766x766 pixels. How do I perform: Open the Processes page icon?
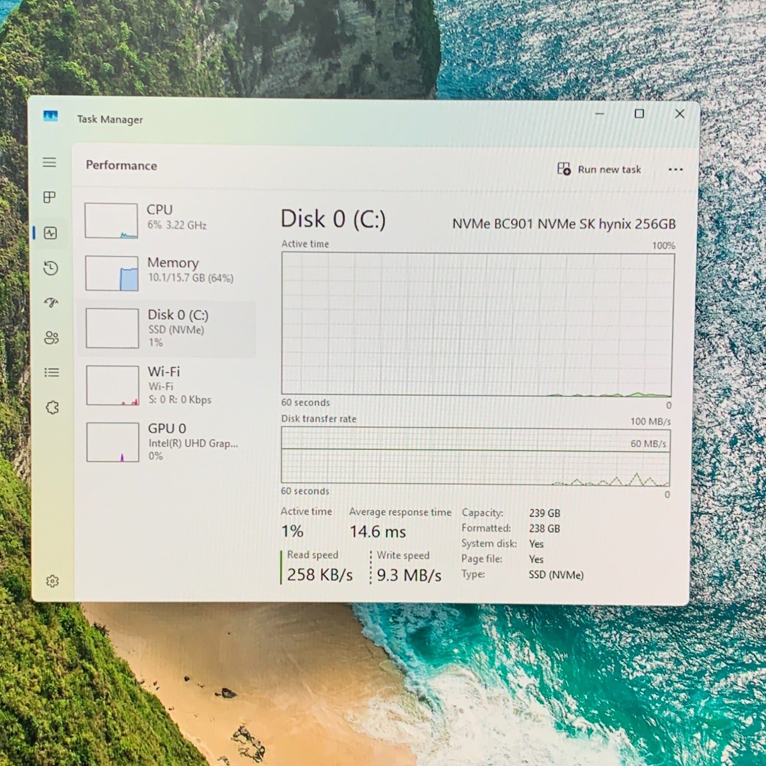click(x=50, y=197)
